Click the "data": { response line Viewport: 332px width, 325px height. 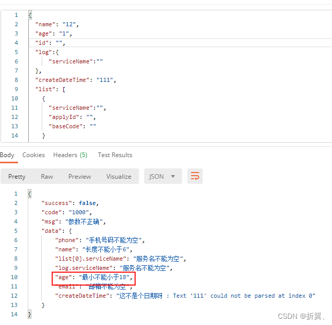tap(57, 231)
